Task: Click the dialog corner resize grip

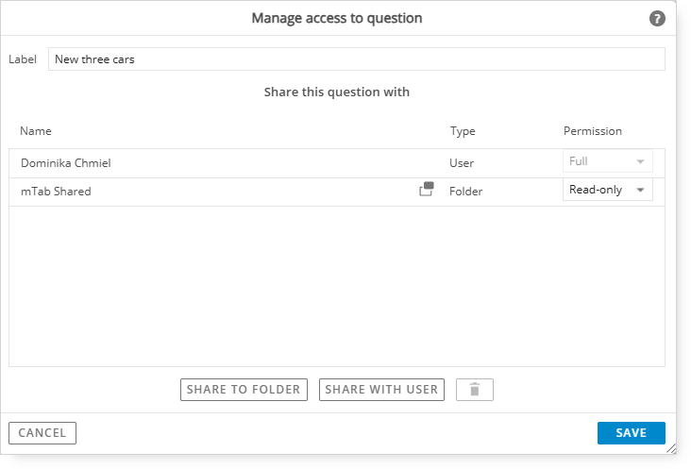Action: coord(671,448)
